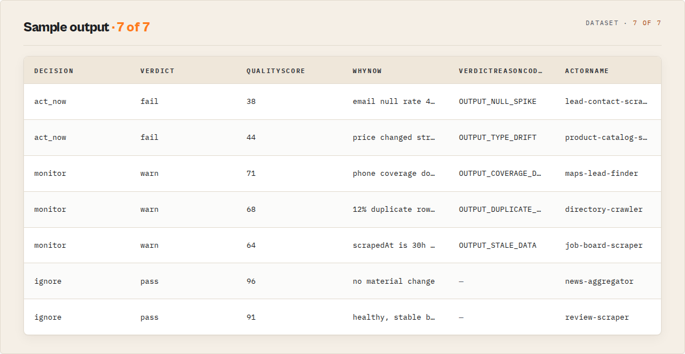Click the warn verdict for quality score 71

click(x=150, y=174)
